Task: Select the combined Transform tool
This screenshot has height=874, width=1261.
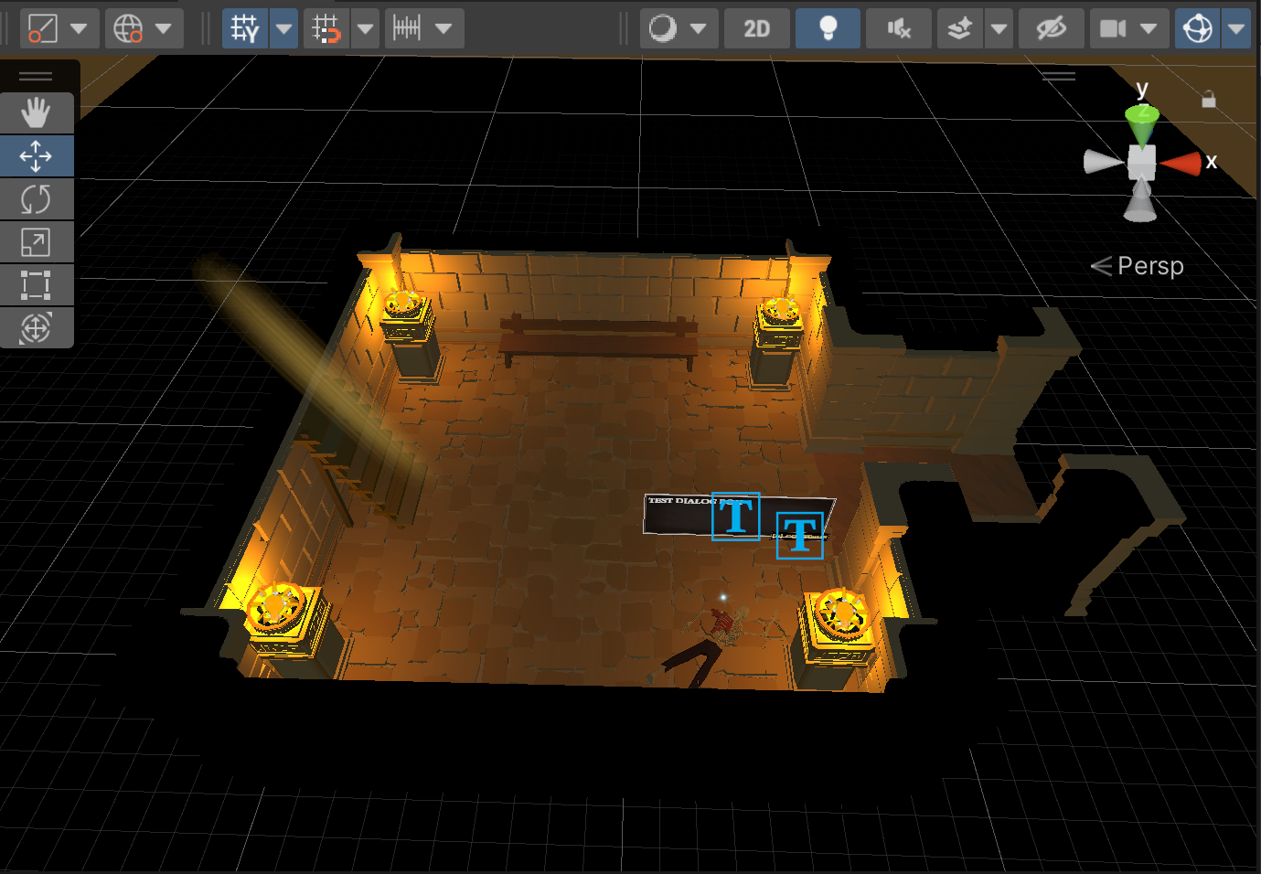Action: (x=36, y=327)
